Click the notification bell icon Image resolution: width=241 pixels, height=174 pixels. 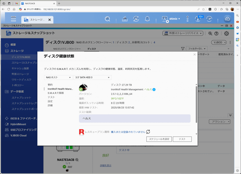[147, 19]
